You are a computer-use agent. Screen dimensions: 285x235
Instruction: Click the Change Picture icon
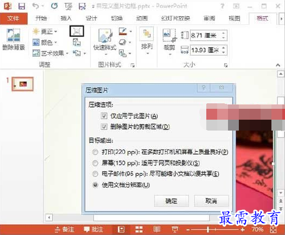coord(77,42)
